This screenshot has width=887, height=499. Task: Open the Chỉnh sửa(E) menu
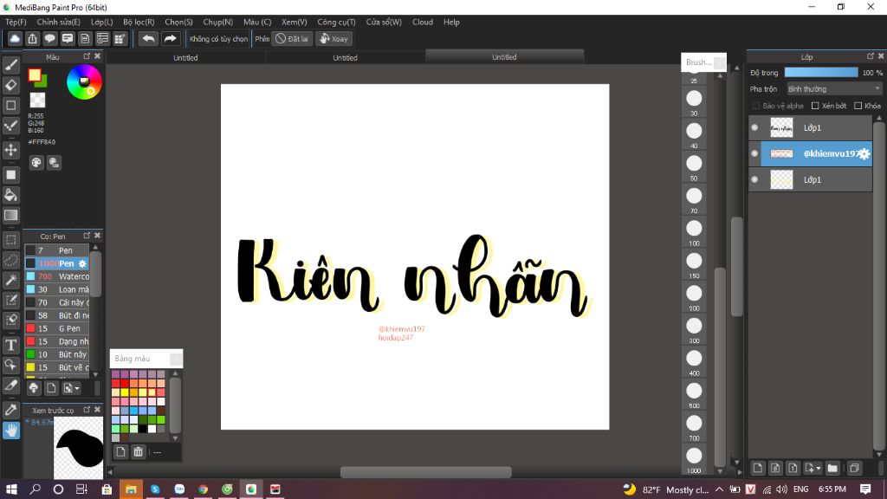pyautogui.click(x=59, y=22)
